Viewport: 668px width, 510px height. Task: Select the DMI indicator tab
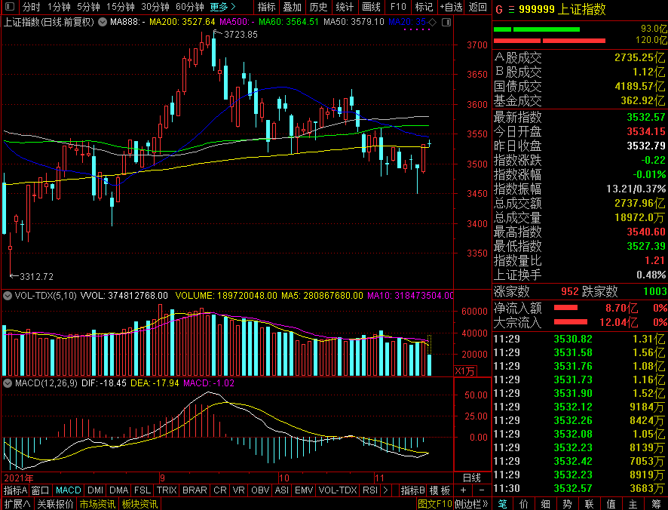click(96, 490)
